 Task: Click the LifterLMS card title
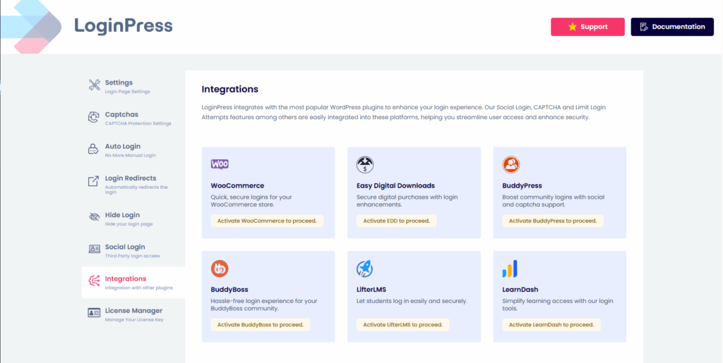tap(371, 290)
